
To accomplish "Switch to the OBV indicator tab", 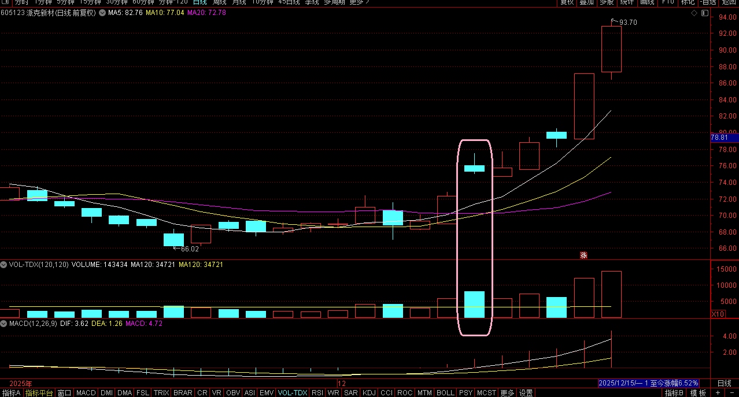I will coord(233,393).
